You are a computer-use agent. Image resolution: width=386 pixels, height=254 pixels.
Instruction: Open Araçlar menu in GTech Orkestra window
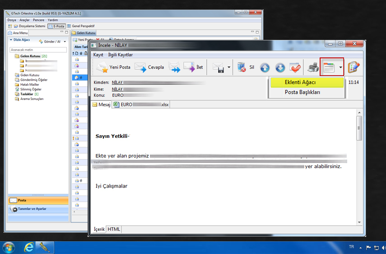coord(24,20)
